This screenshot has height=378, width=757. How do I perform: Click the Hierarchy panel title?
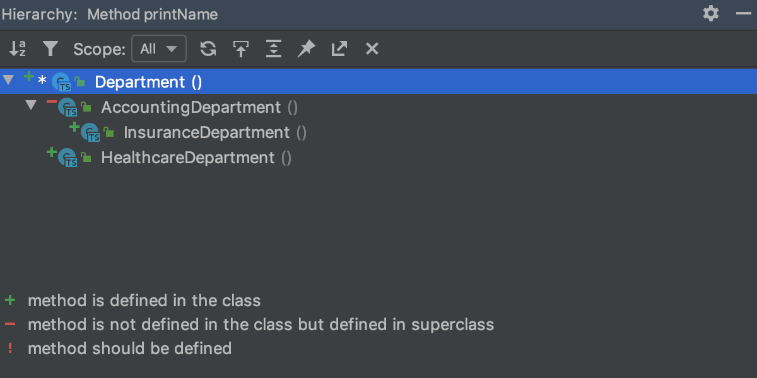(109, 14)
